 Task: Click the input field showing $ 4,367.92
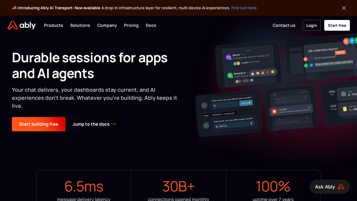click(x=234, y=125)
